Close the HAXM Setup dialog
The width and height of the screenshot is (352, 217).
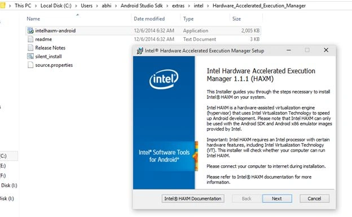[x=326, y=50]
